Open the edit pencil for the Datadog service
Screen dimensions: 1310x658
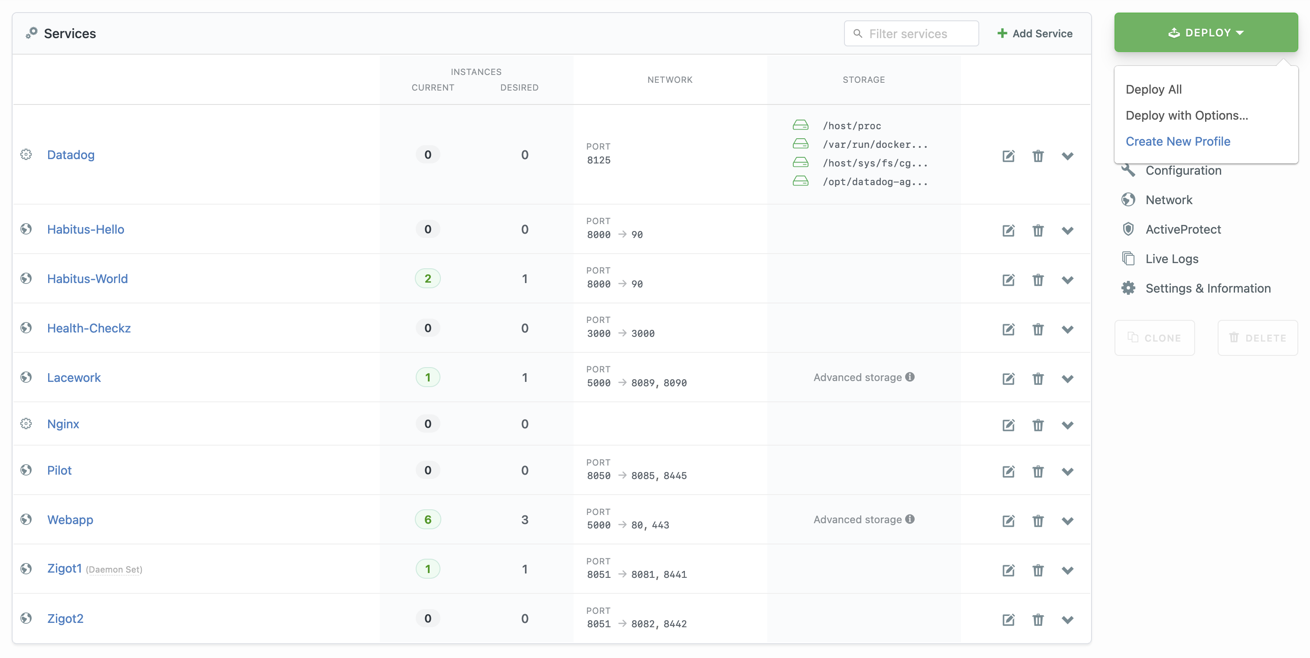[x=1009, y=156]
